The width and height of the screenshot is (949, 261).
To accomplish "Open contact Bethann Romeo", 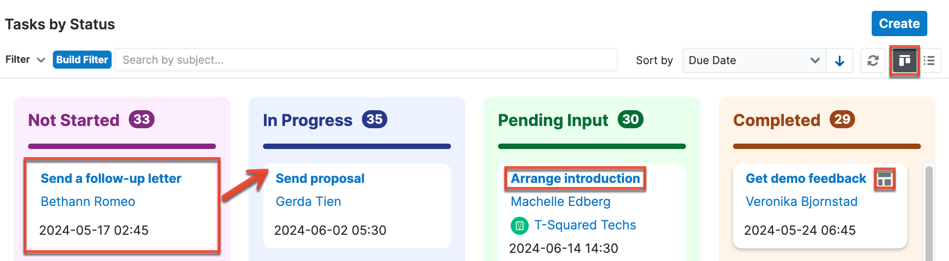I will [x=88, y=201].
